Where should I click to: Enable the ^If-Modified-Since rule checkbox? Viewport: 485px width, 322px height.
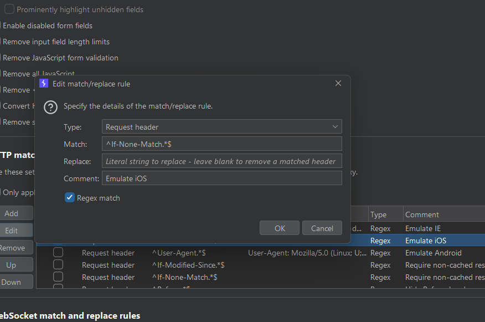(x=58, y=265)
